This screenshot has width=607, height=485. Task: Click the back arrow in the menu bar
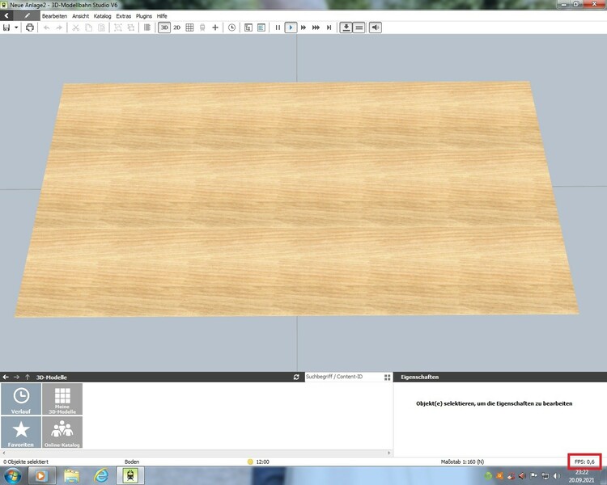[x=6, y=16]
